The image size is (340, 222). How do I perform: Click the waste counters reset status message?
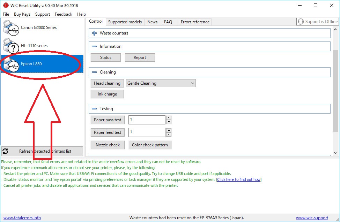tap(187, 218)
